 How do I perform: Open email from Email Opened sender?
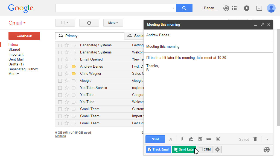[100, 59]
